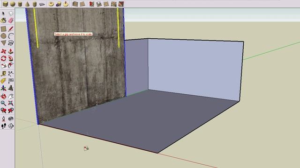Select the Look Around eye tool
The height and width of the screenshot is (168, 300).
(11, 119)
